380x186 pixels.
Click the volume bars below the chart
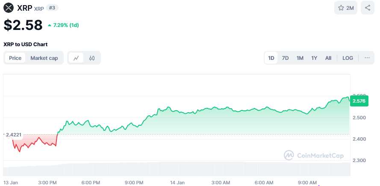tap(177, 169)
